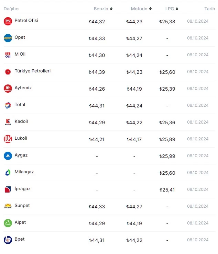Image resolution: width=218 pixels, height=254 pixels.
Task: Click the Aygaz blue logo icon
Action: pyautogui.click(x=8, y=156)
